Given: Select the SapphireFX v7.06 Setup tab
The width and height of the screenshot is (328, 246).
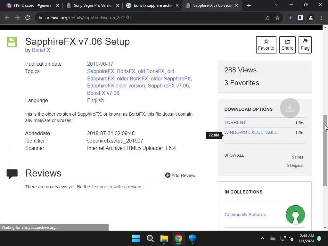Looking at the screenshot, I should [212, 5].
